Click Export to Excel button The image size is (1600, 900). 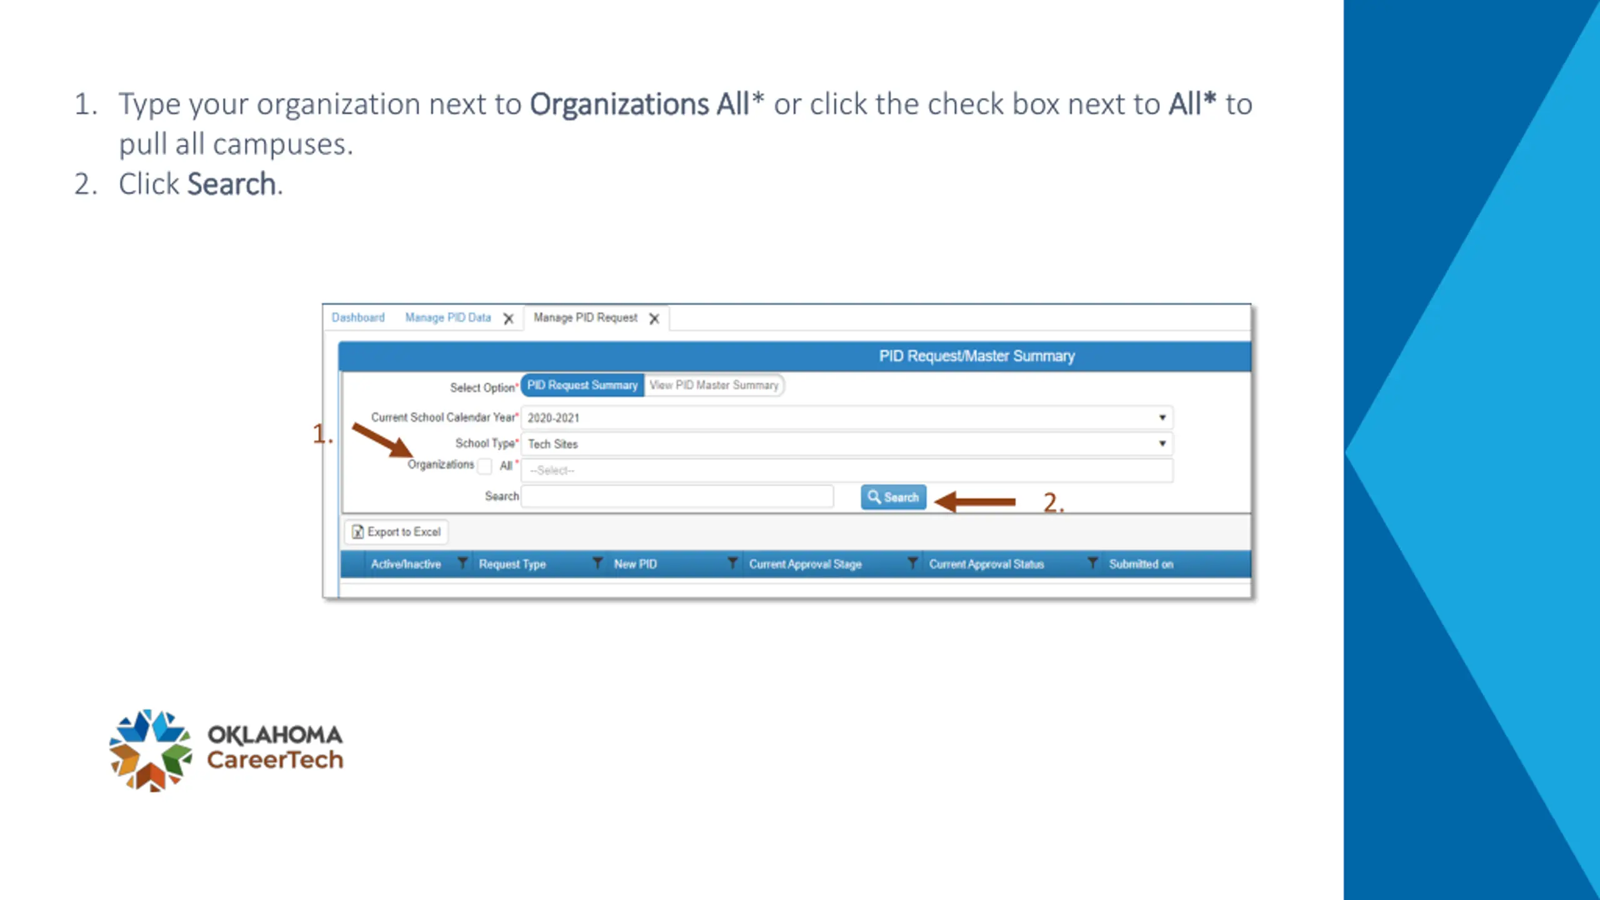[396, 532]
